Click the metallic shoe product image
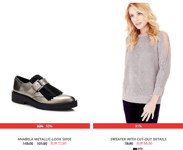 [44, 92]
